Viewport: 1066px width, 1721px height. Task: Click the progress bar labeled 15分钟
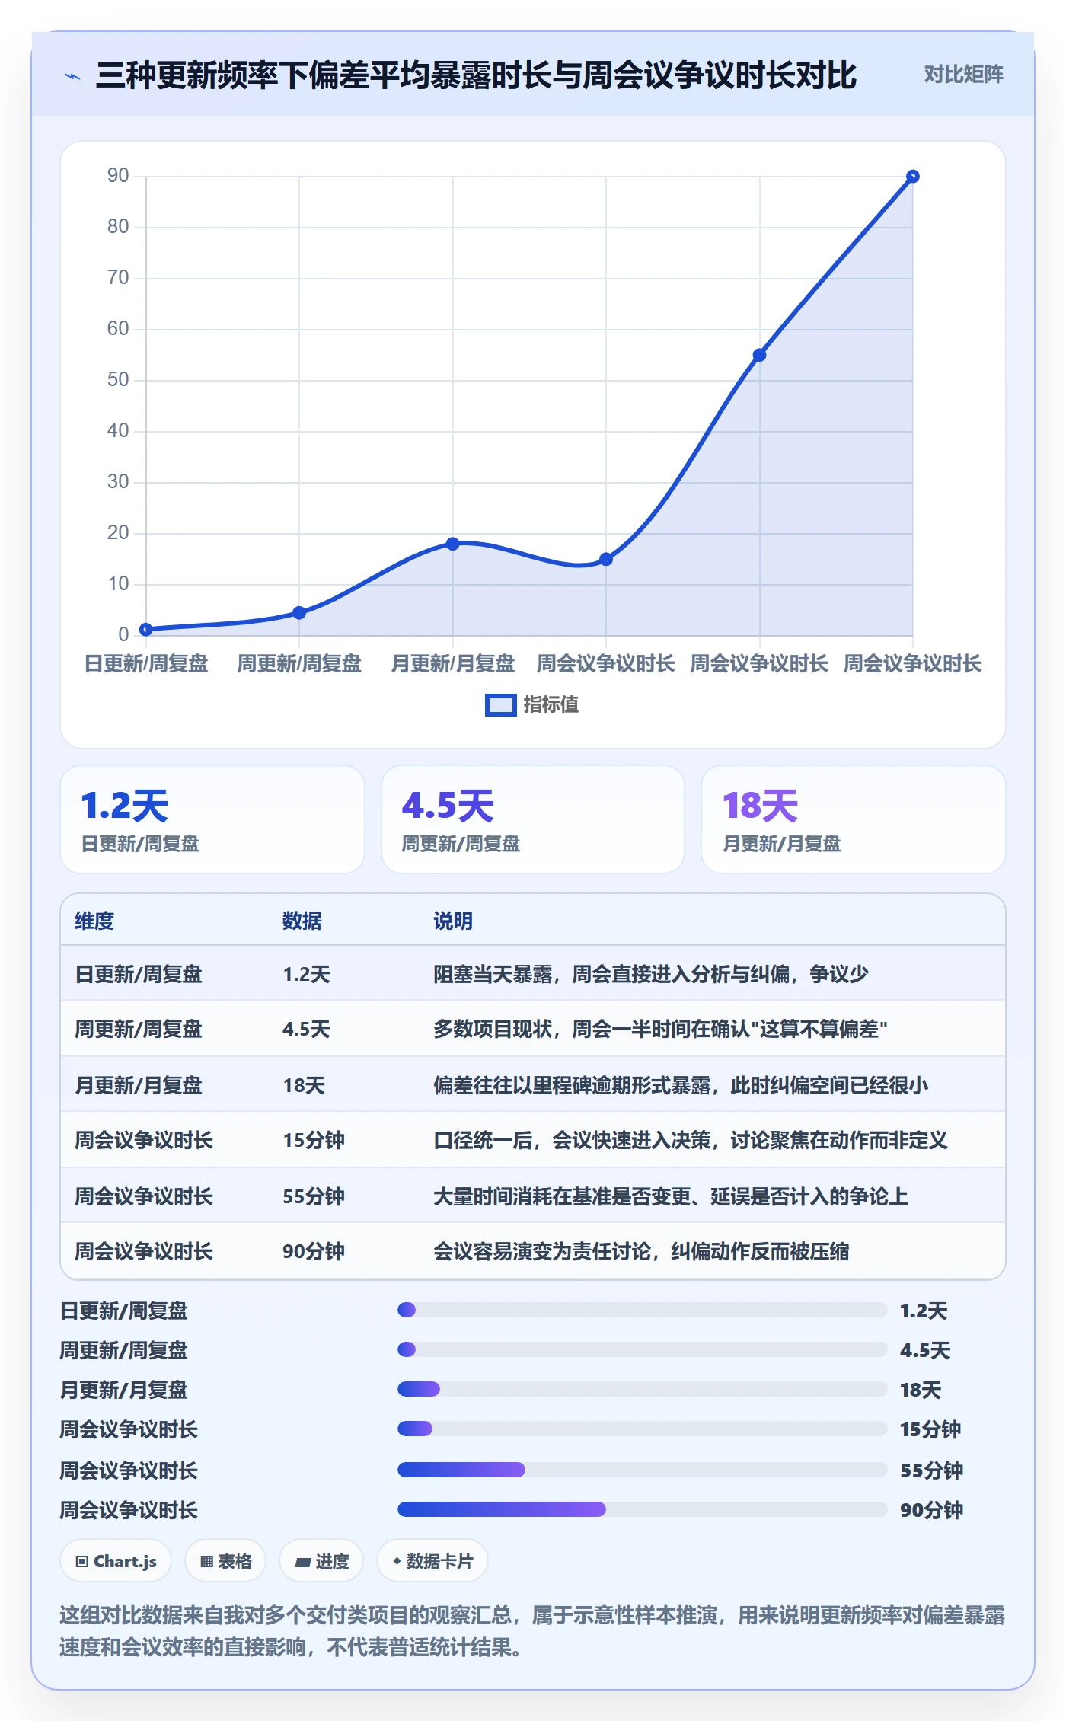point(643,1429)
